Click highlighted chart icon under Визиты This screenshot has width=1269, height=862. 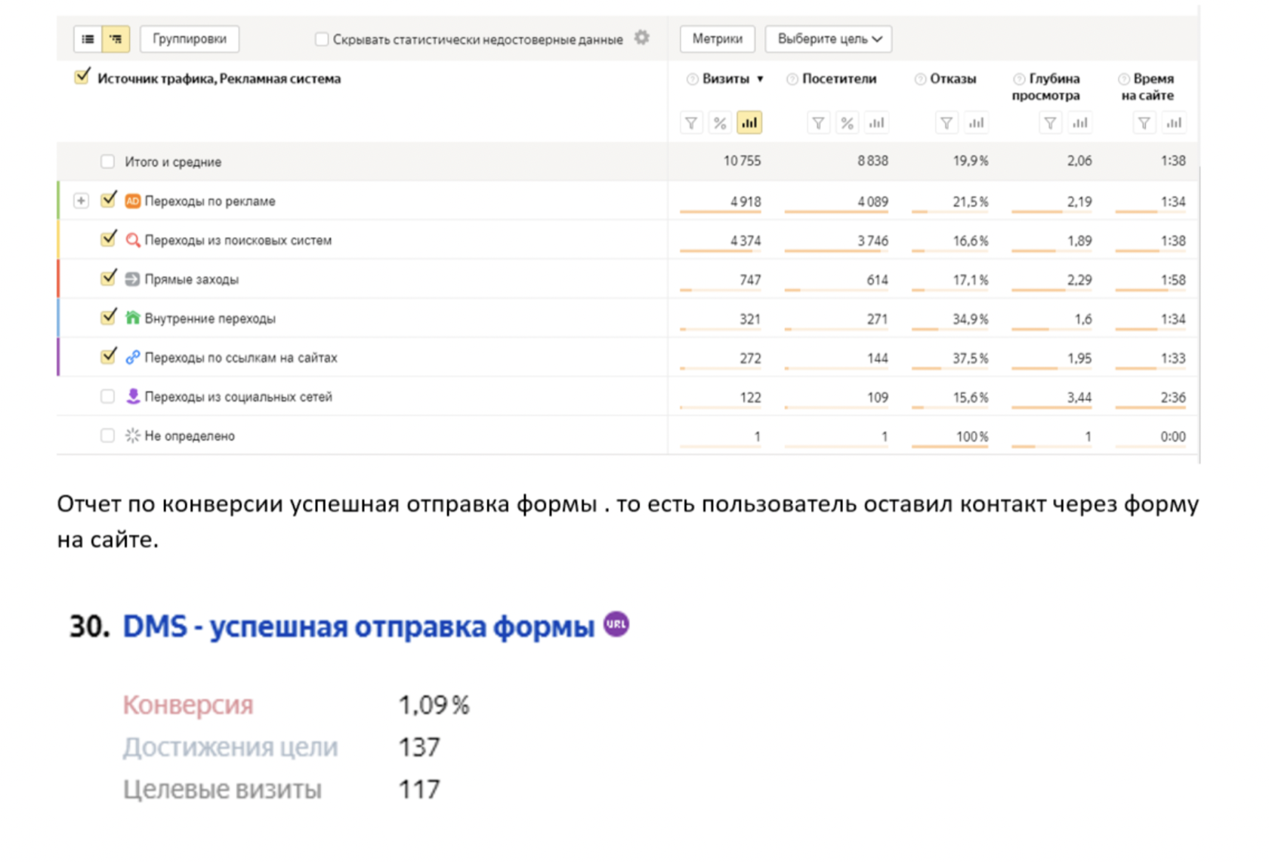point(749,123)
